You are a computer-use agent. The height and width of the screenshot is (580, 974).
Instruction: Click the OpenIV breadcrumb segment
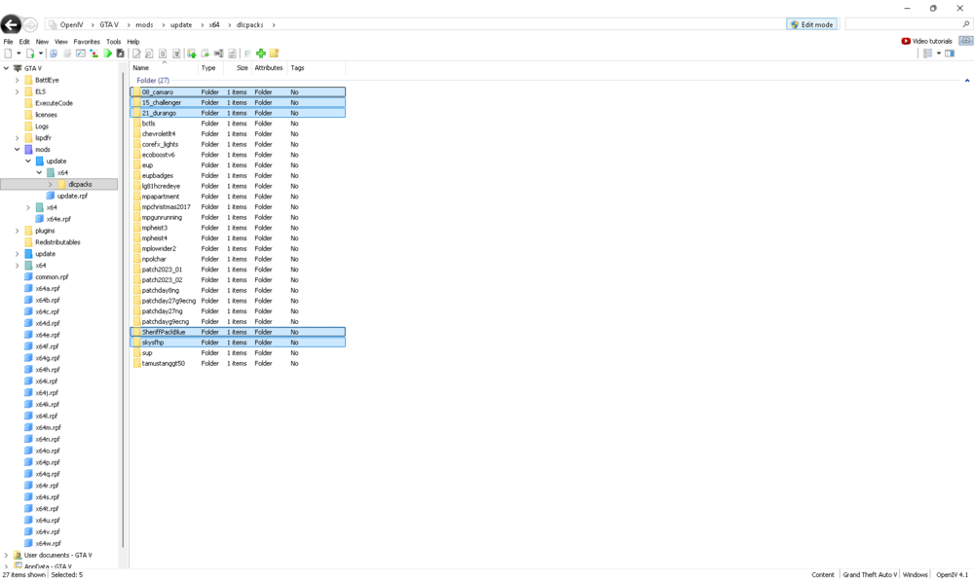(71, 24)
